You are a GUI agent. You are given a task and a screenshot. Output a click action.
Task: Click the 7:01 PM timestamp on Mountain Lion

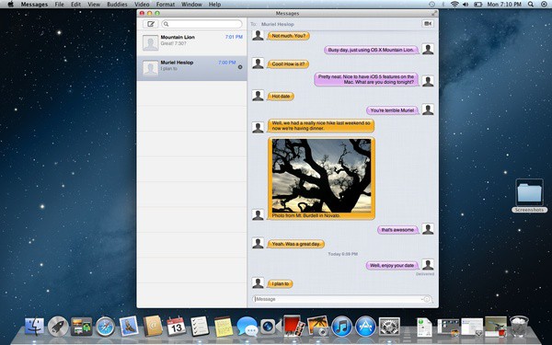pyautogui.click(x=234, y=37)
